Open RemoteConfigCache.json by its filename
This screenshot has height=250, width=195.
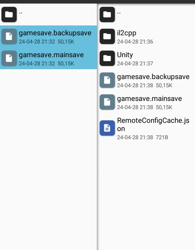(x=153, y=124)
